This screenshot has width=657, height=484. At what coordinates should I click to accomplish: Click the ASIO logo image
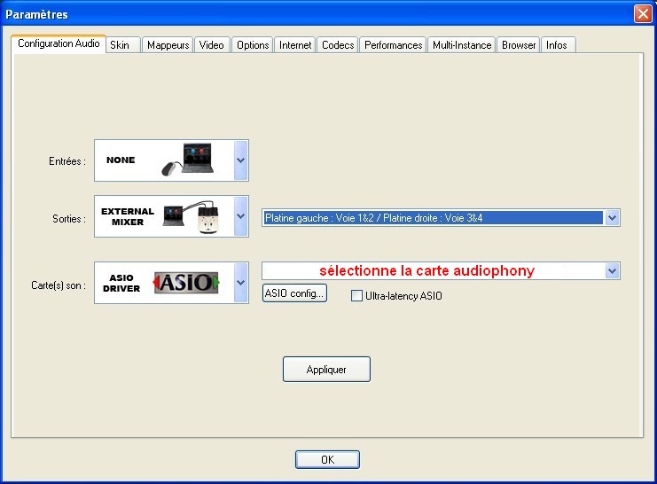point(187,283)
